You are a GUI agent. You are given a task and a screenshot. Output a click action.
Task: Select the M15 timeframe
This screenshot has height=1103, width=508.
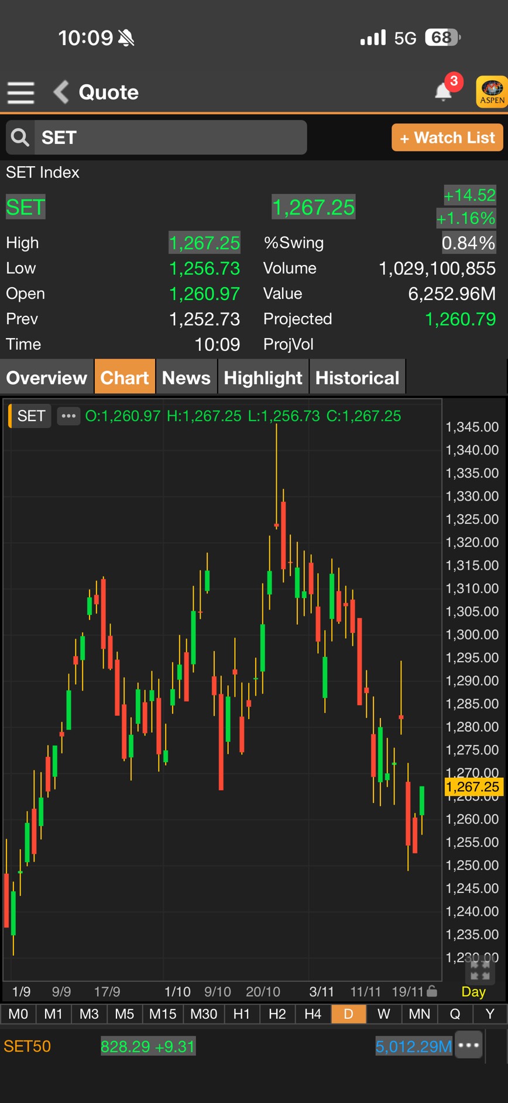162,1014
